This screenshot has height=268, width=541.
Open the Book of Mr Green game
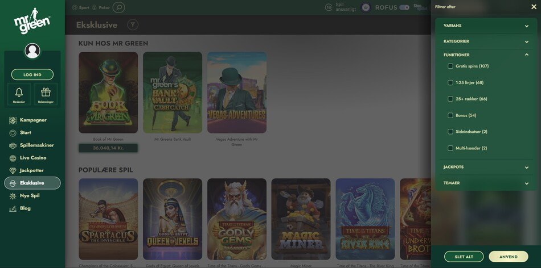tap(108, 93)
